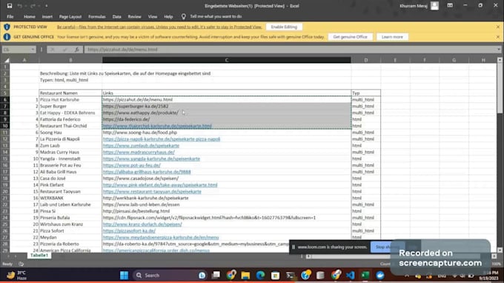Click the Insert Function fx icon
The height and width of the screenshot is (283, 504).
(76, 50)
